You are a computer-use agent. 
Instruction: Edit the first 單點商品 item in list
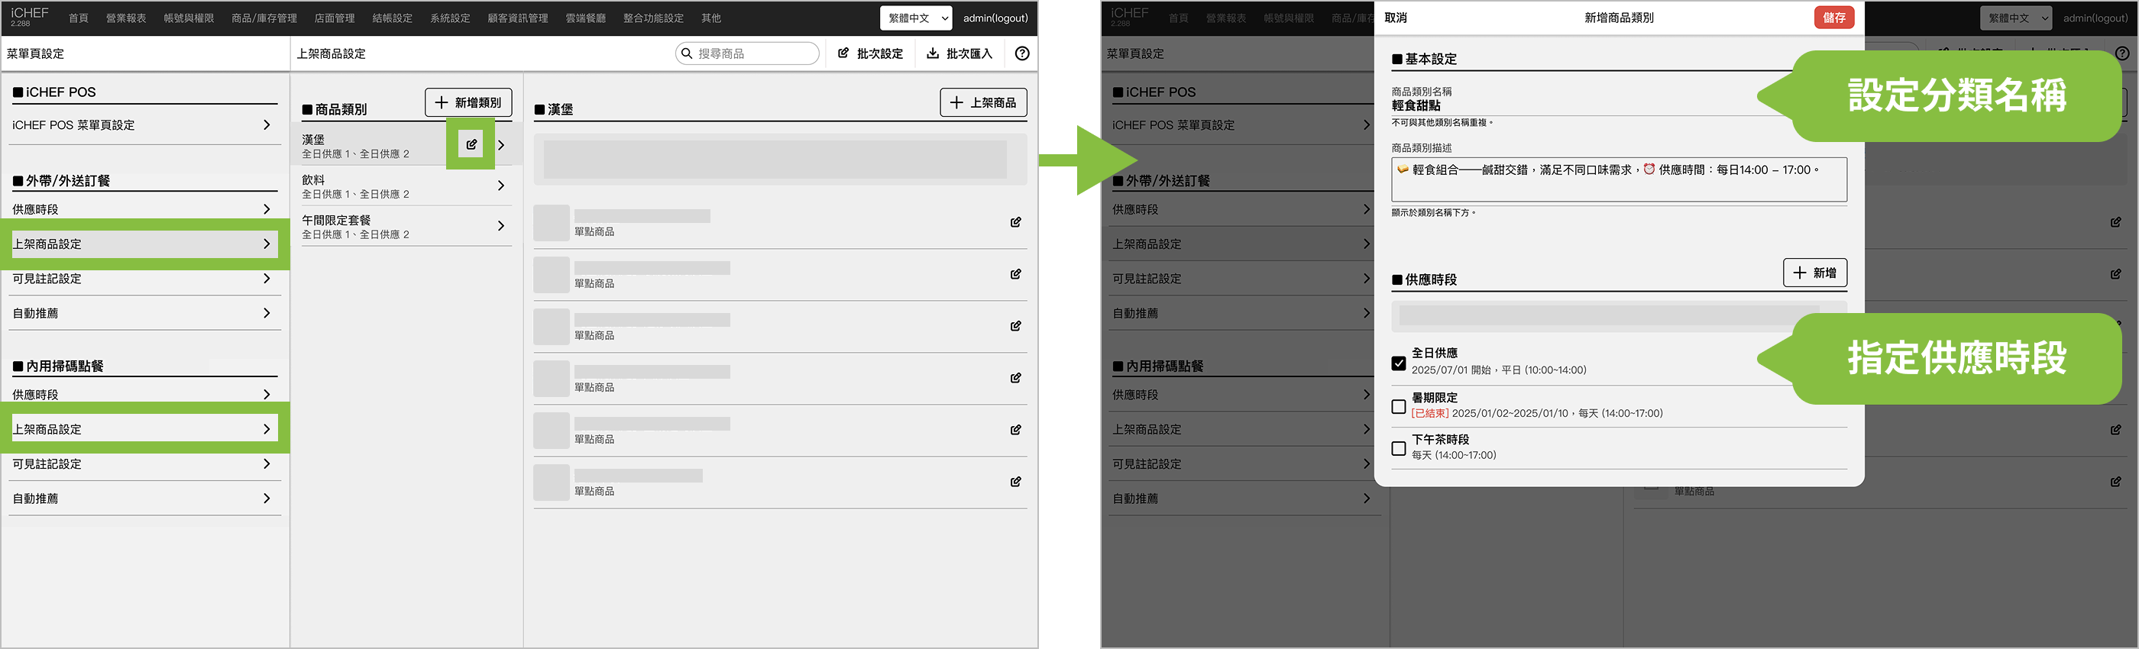[1015, 222]
